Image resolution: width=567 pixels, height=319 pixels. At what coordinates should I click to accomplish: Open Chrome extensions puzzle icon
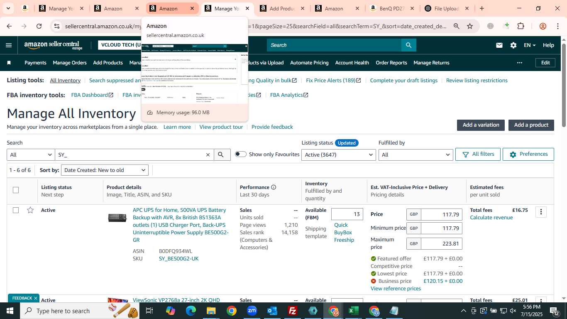pos(521,26)
